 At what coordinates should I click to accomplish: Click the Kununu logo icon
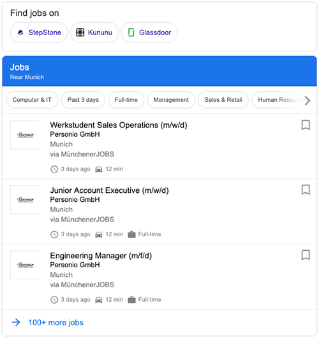pyautogui.click(x=80, y=32)
